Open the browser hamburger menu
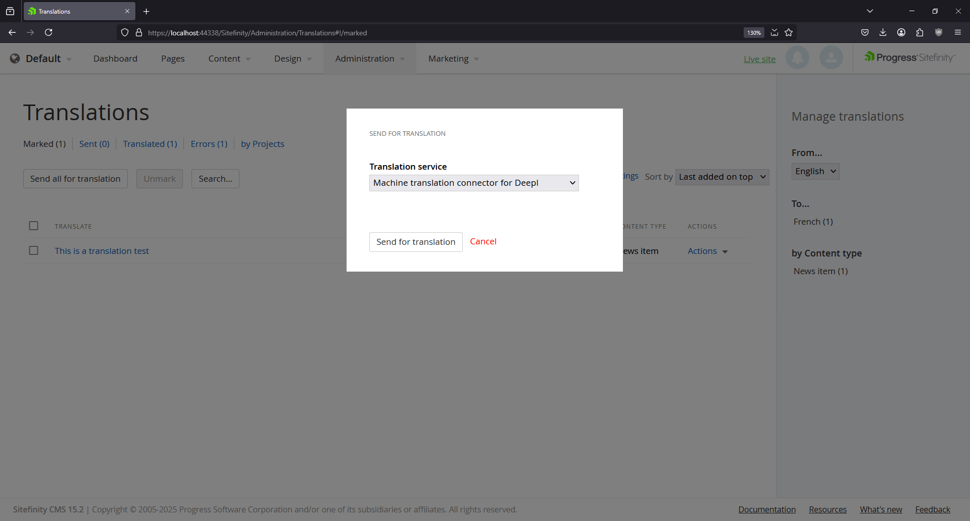Screen dimensions: 970x521 (958, 32)
